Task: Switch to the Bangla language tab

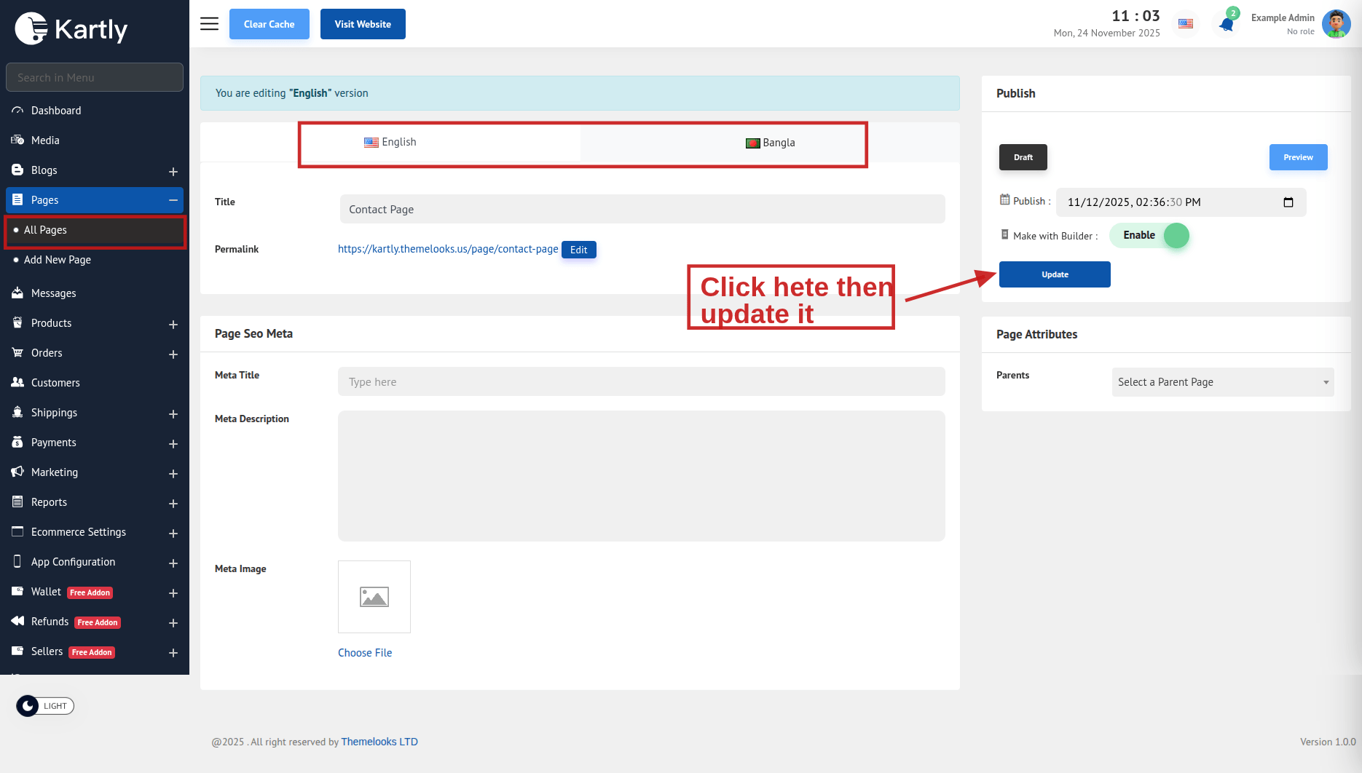Action: click(x=770, y=143)
